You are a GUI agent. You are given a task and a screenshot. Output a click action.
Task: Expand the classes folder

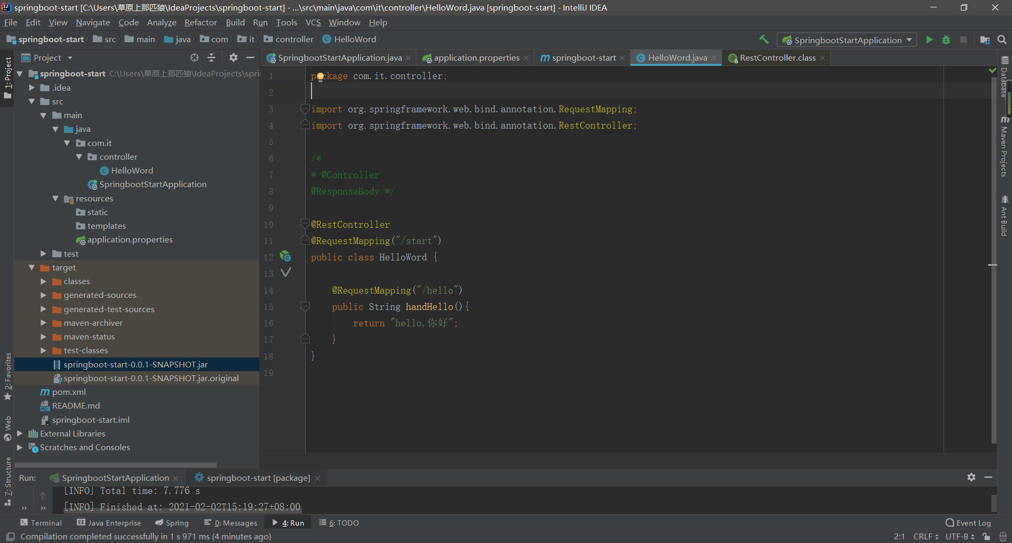tap(43, 281)
